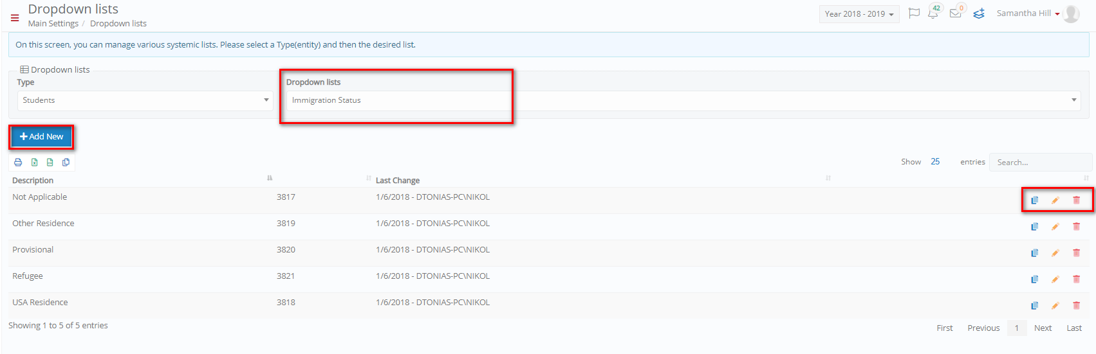1096x354 pixels.
Task: Go to Next page
Action: pos(1043,328)
